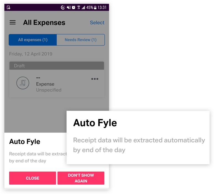Tap the screen capture icon in status bar

pyautogui.click(x=9, y=7)
